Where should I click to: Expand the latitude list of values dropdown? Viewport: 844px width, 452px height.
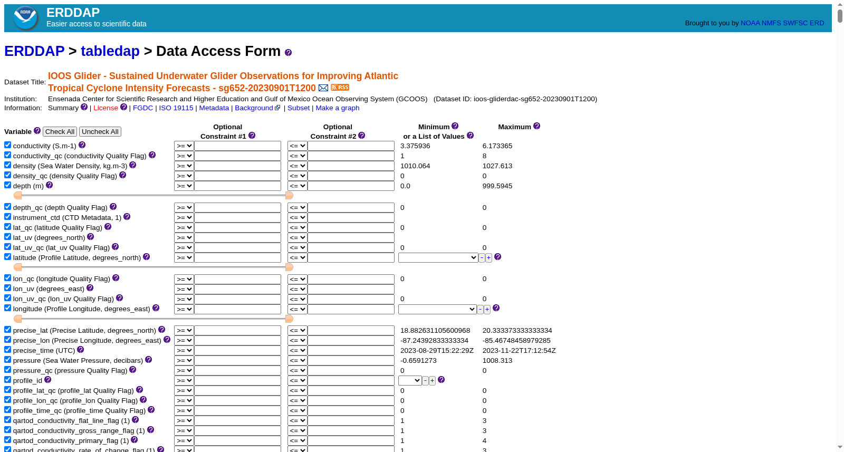tap(438, 258)
